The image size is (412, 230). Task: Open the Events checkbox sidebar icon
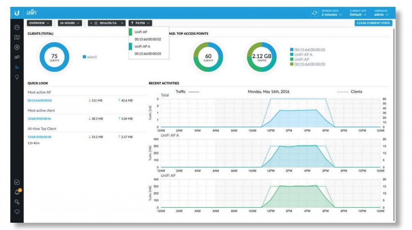(x=17, y=182)
